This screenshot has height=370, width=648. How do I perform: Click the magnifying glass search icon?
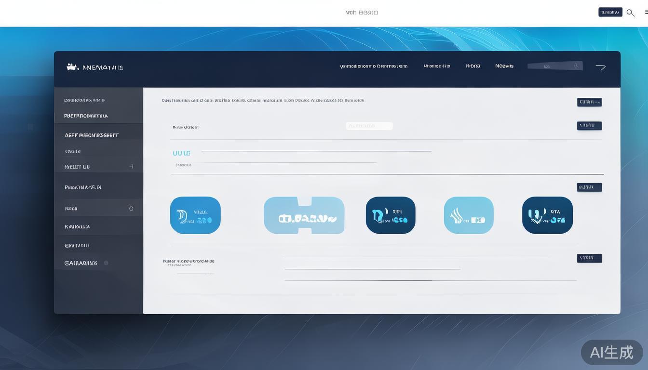tap(630, 13)
